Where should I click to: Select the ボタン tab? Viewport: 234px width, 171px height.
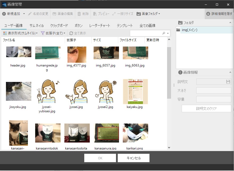(x=79, y=26)
